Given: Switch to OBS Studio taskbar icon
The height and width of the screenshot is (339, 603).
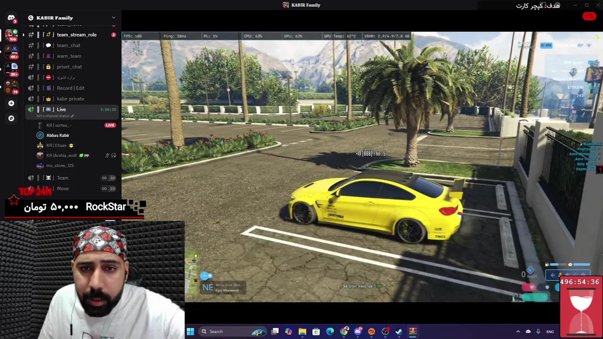Looking at the screenshot, I should point(385,331).
